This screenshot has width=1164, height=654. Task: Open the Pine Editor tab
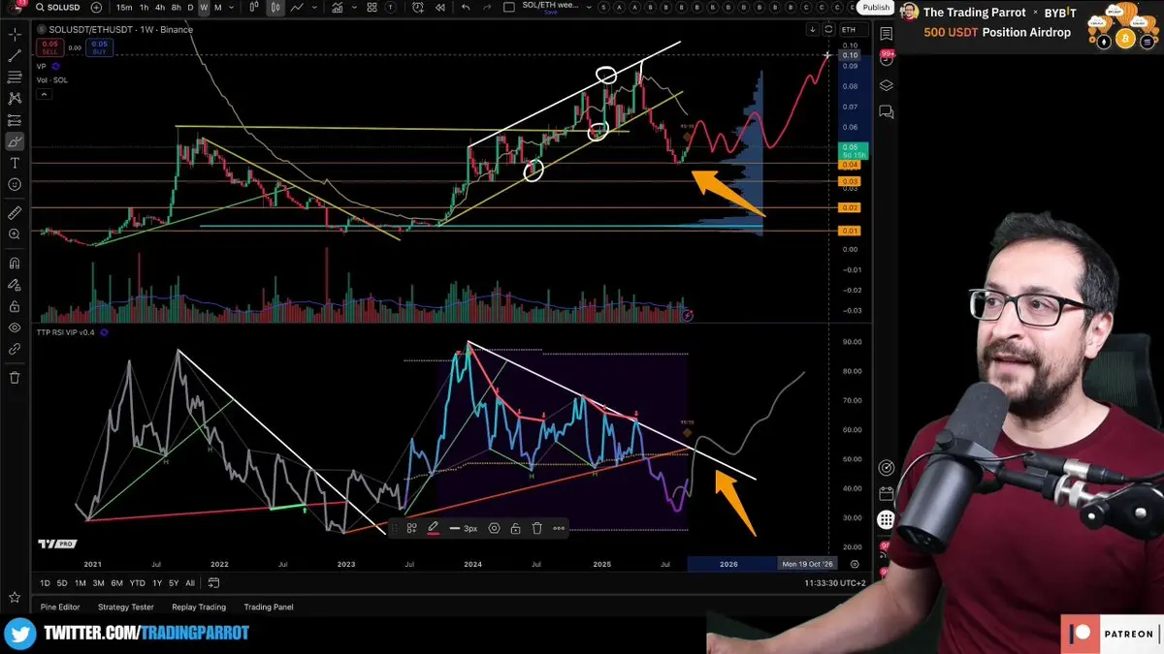61,607
